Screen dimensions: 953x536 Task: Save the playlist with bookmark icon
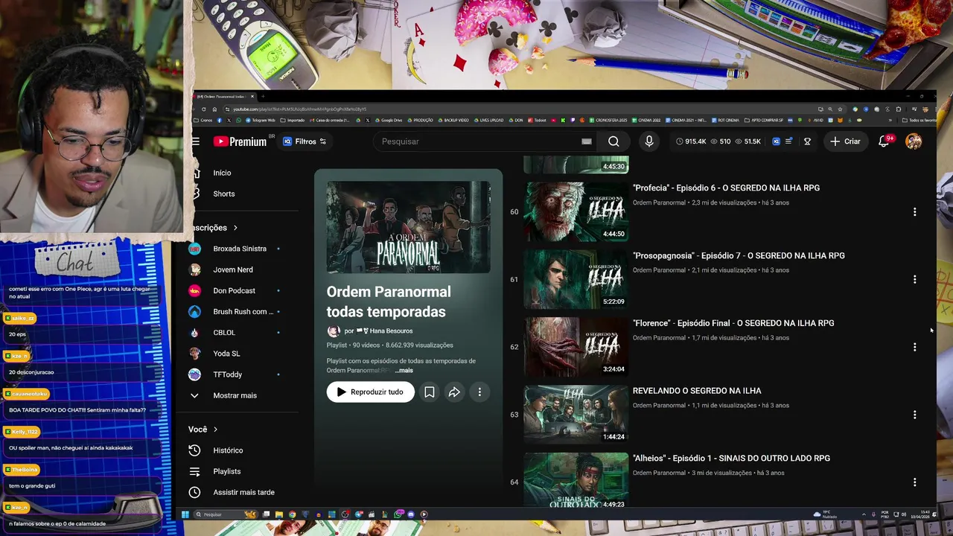(x=430, y=392)
